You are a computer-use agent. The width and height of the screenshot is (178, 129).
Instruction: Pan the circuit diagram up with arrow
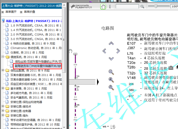tap(111, 43)
